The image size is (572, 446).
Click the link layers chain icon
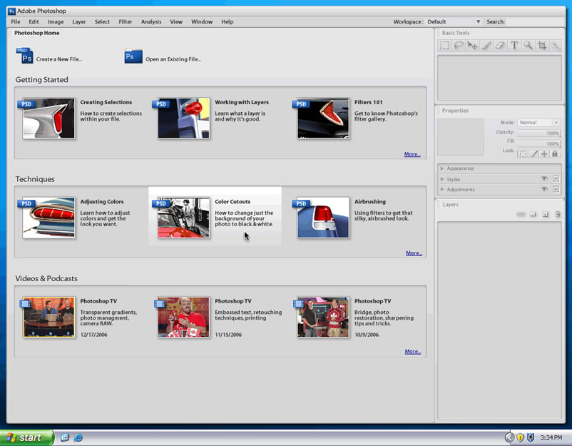[x=521, y=214]
